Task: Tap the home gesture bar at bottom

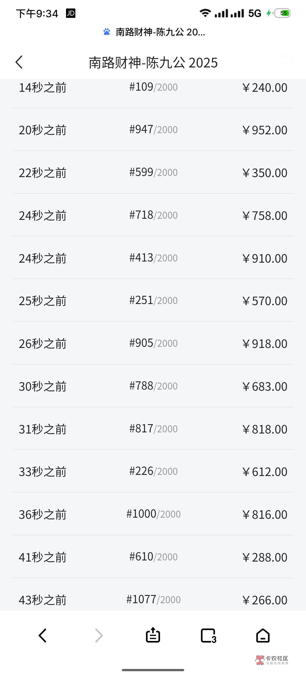Action: point(153,670)
